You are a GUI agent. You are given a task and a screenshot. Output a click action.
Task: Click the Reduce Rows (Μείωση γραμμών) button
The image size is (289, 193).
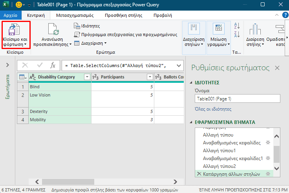(219, 38)
